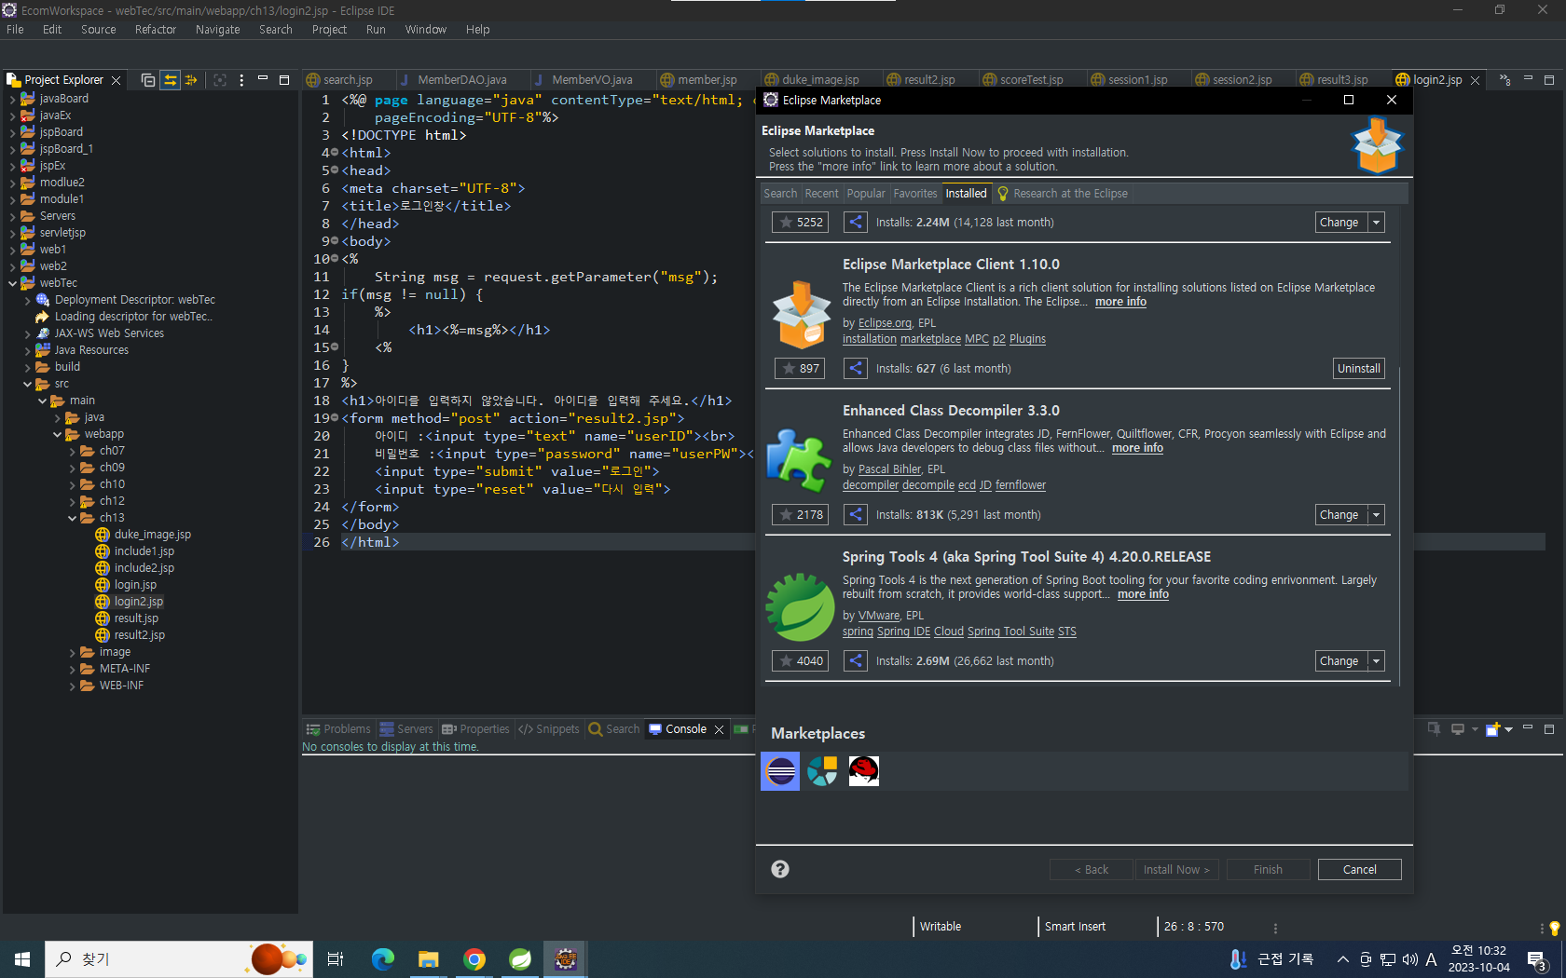This screenshot has width=1566, height=978.
Task: Open Windows Start menu
Action: pos(22,959)
